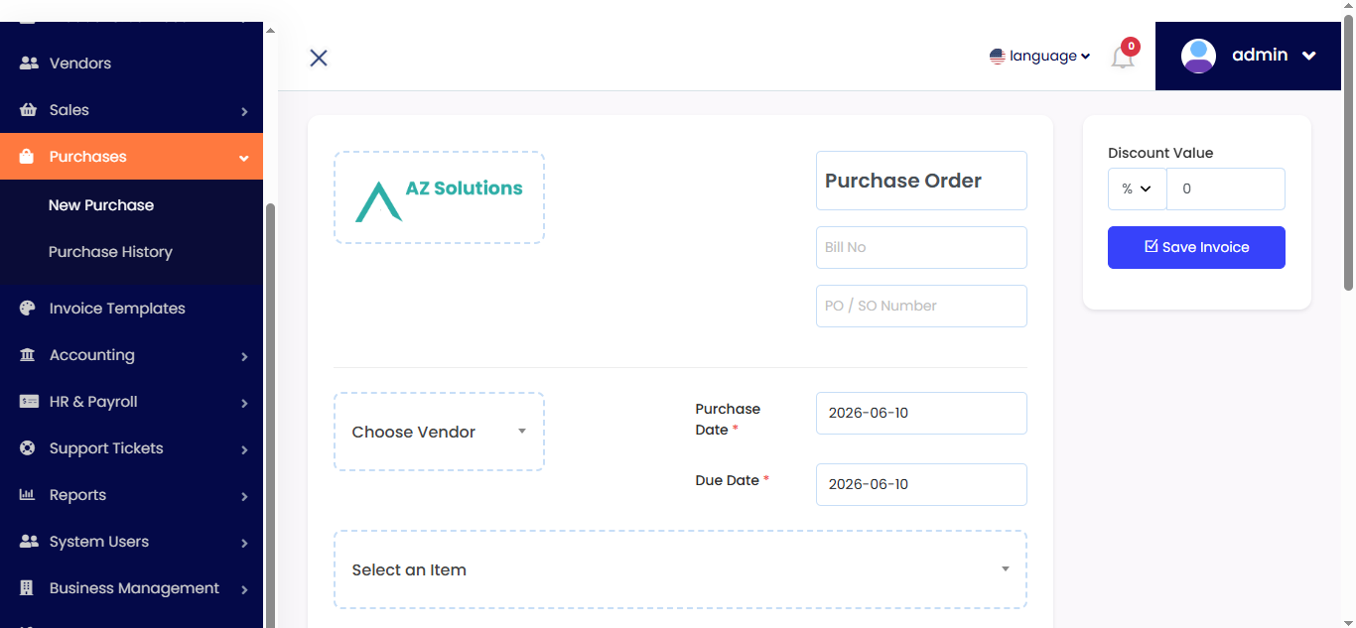Screen dimensions: 1356x628
Task: Collapse the Purchases submenu chevron
Action: click(x=244, y=158)
